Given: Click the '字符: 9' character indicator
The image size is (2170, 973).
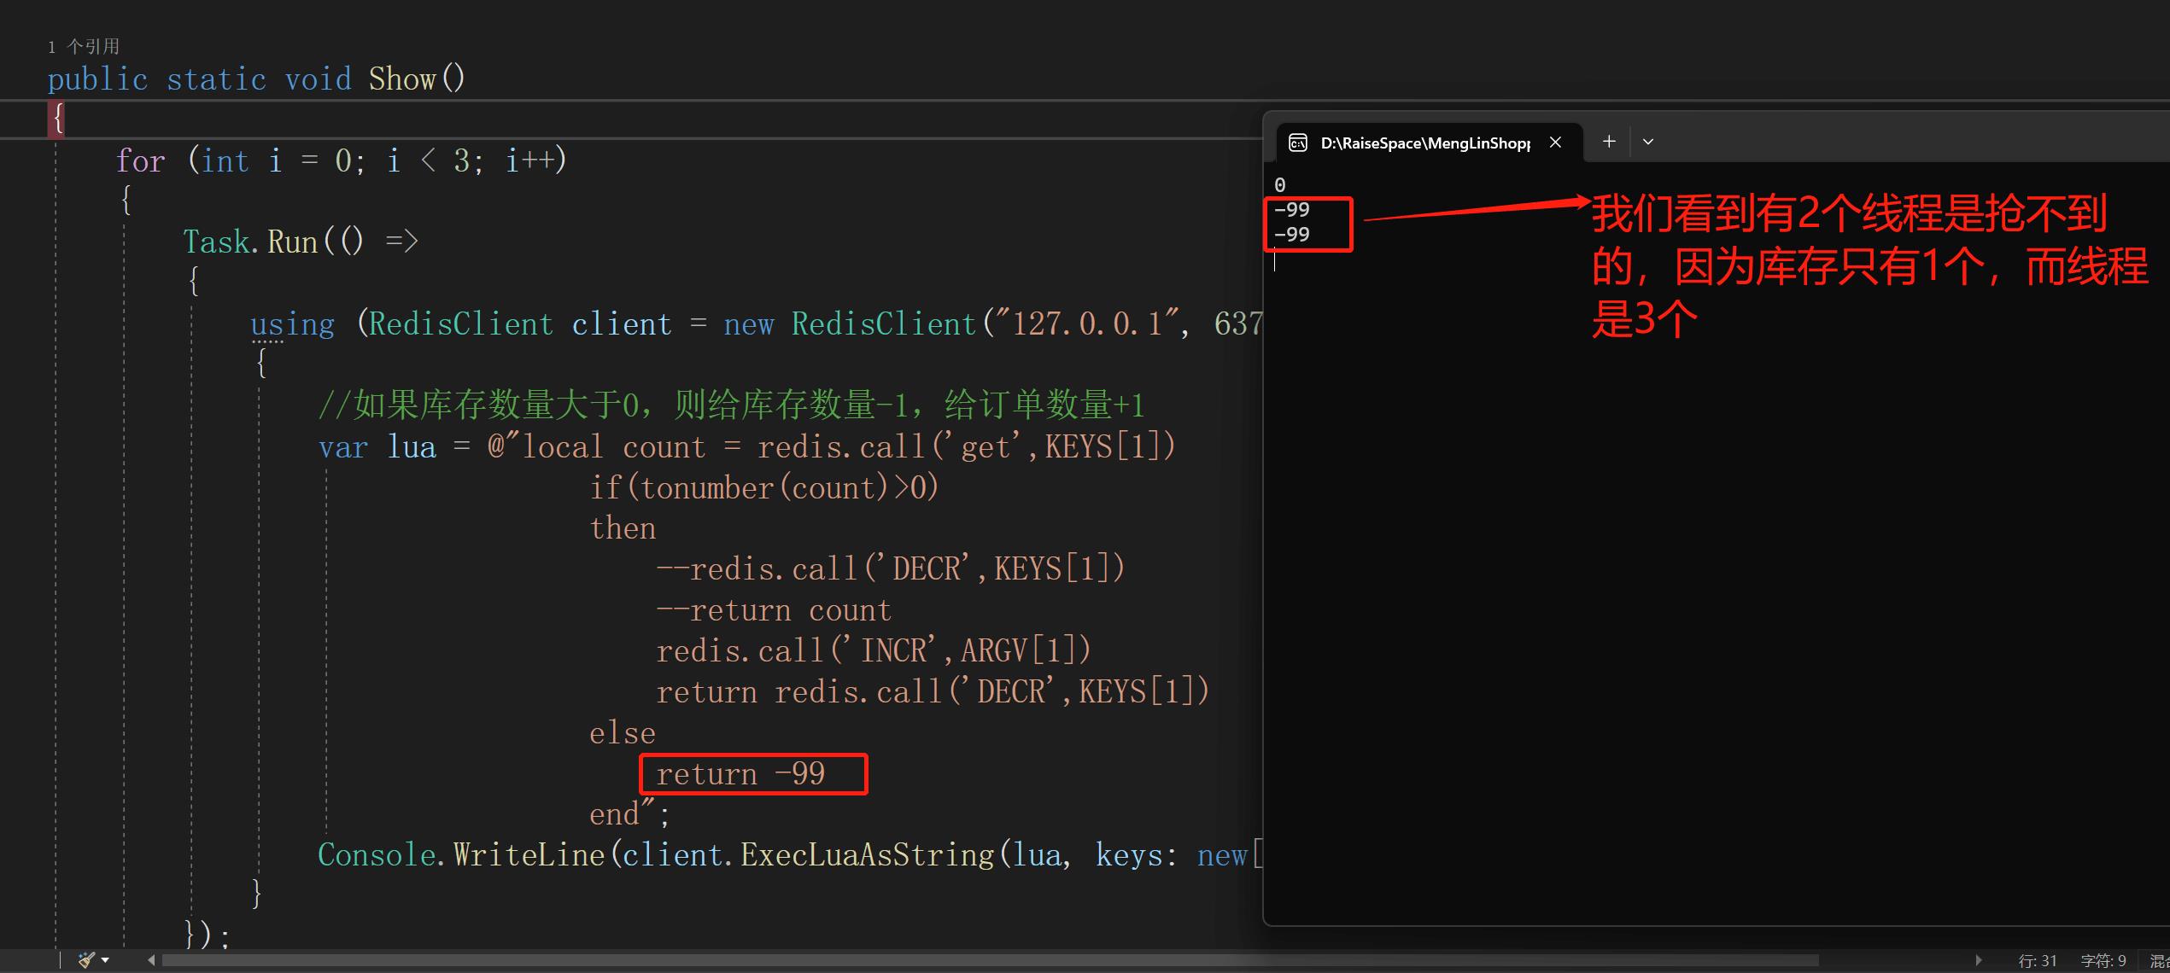Looking at the screenshot, I should coord(2103,961).
